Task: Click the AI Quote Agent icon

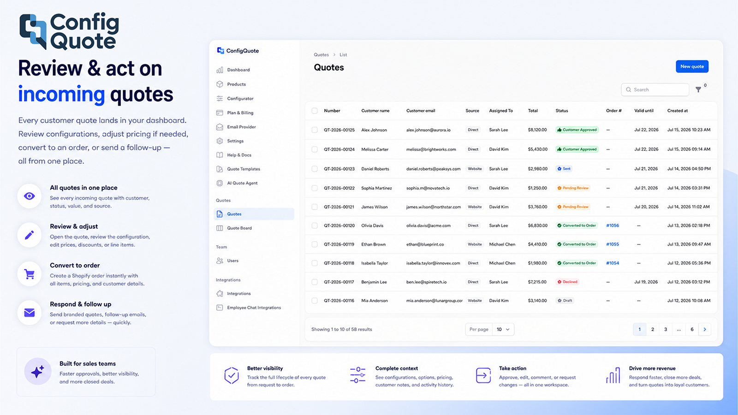Action: pos(220,183)
